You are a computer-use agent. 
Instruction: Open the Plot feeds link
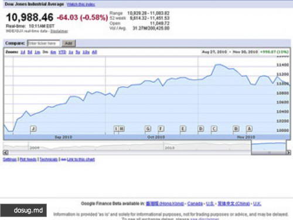click(28, 160)
